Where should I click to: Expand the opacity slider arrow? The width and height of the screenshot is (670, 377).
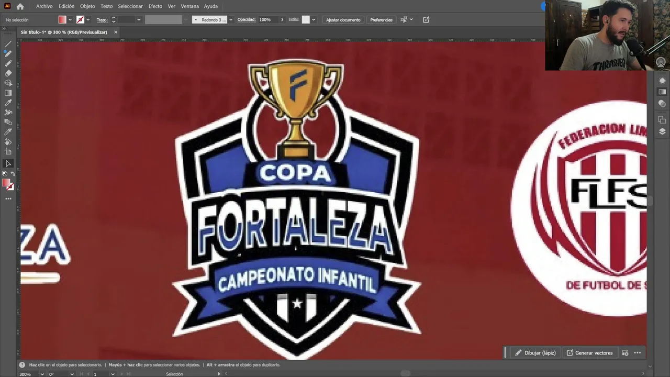(282, 20)
